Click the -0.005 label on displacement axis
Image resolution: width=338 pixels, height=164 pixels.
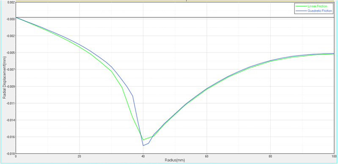pyautogui.click(x=10, y=53)
